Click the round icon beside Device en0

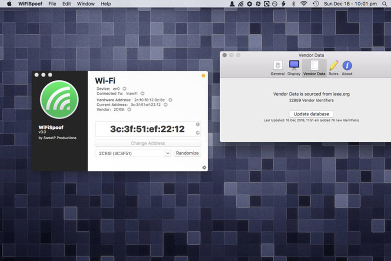[x=124, y=89]
